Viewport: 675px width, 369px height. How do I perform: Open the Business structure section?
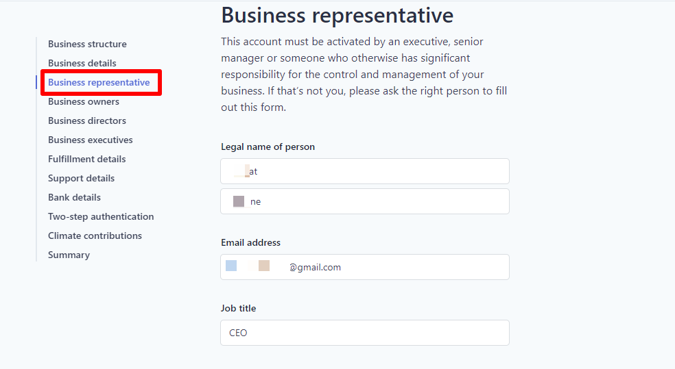click(x=87, y=44)
